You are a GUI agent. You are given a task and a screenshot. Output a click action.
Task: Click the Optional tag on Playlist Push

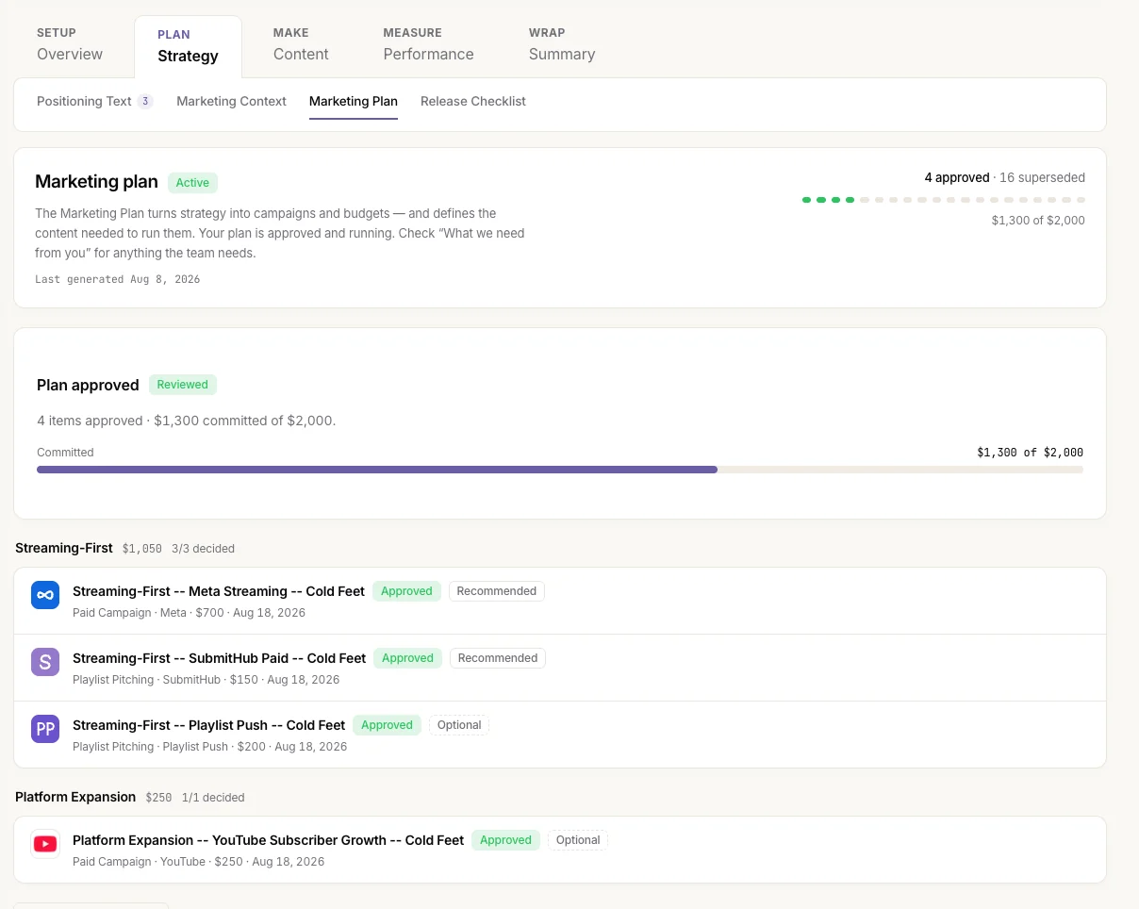(x=459, y=725)
